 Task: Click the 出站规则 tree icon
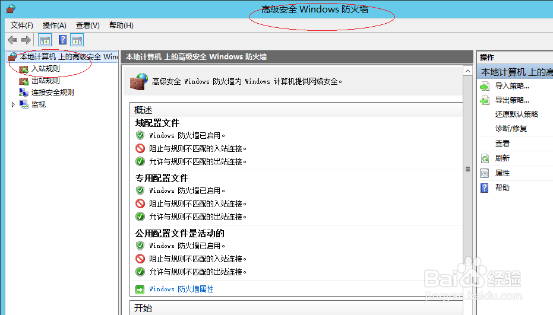[24, 81]
